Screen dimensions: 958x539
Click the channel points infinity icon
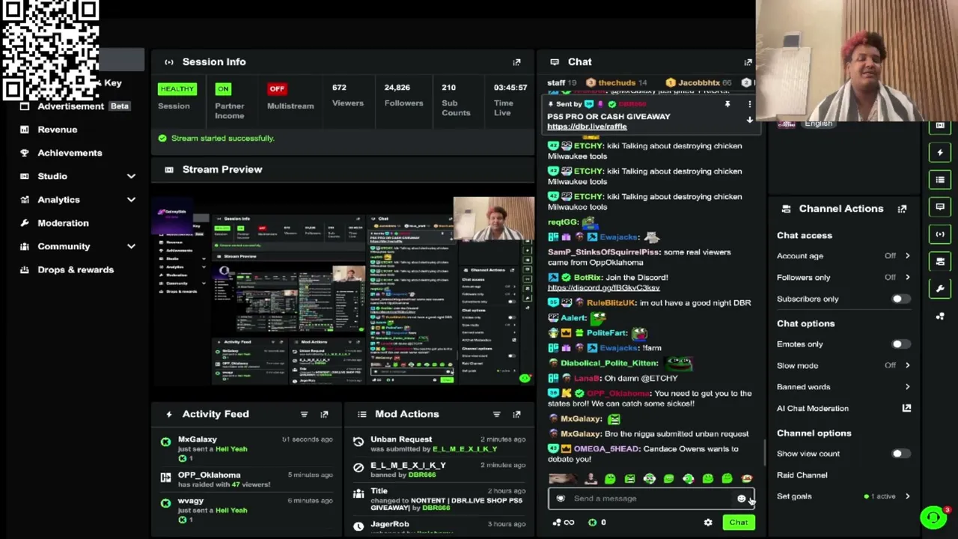tap(569, 523)
